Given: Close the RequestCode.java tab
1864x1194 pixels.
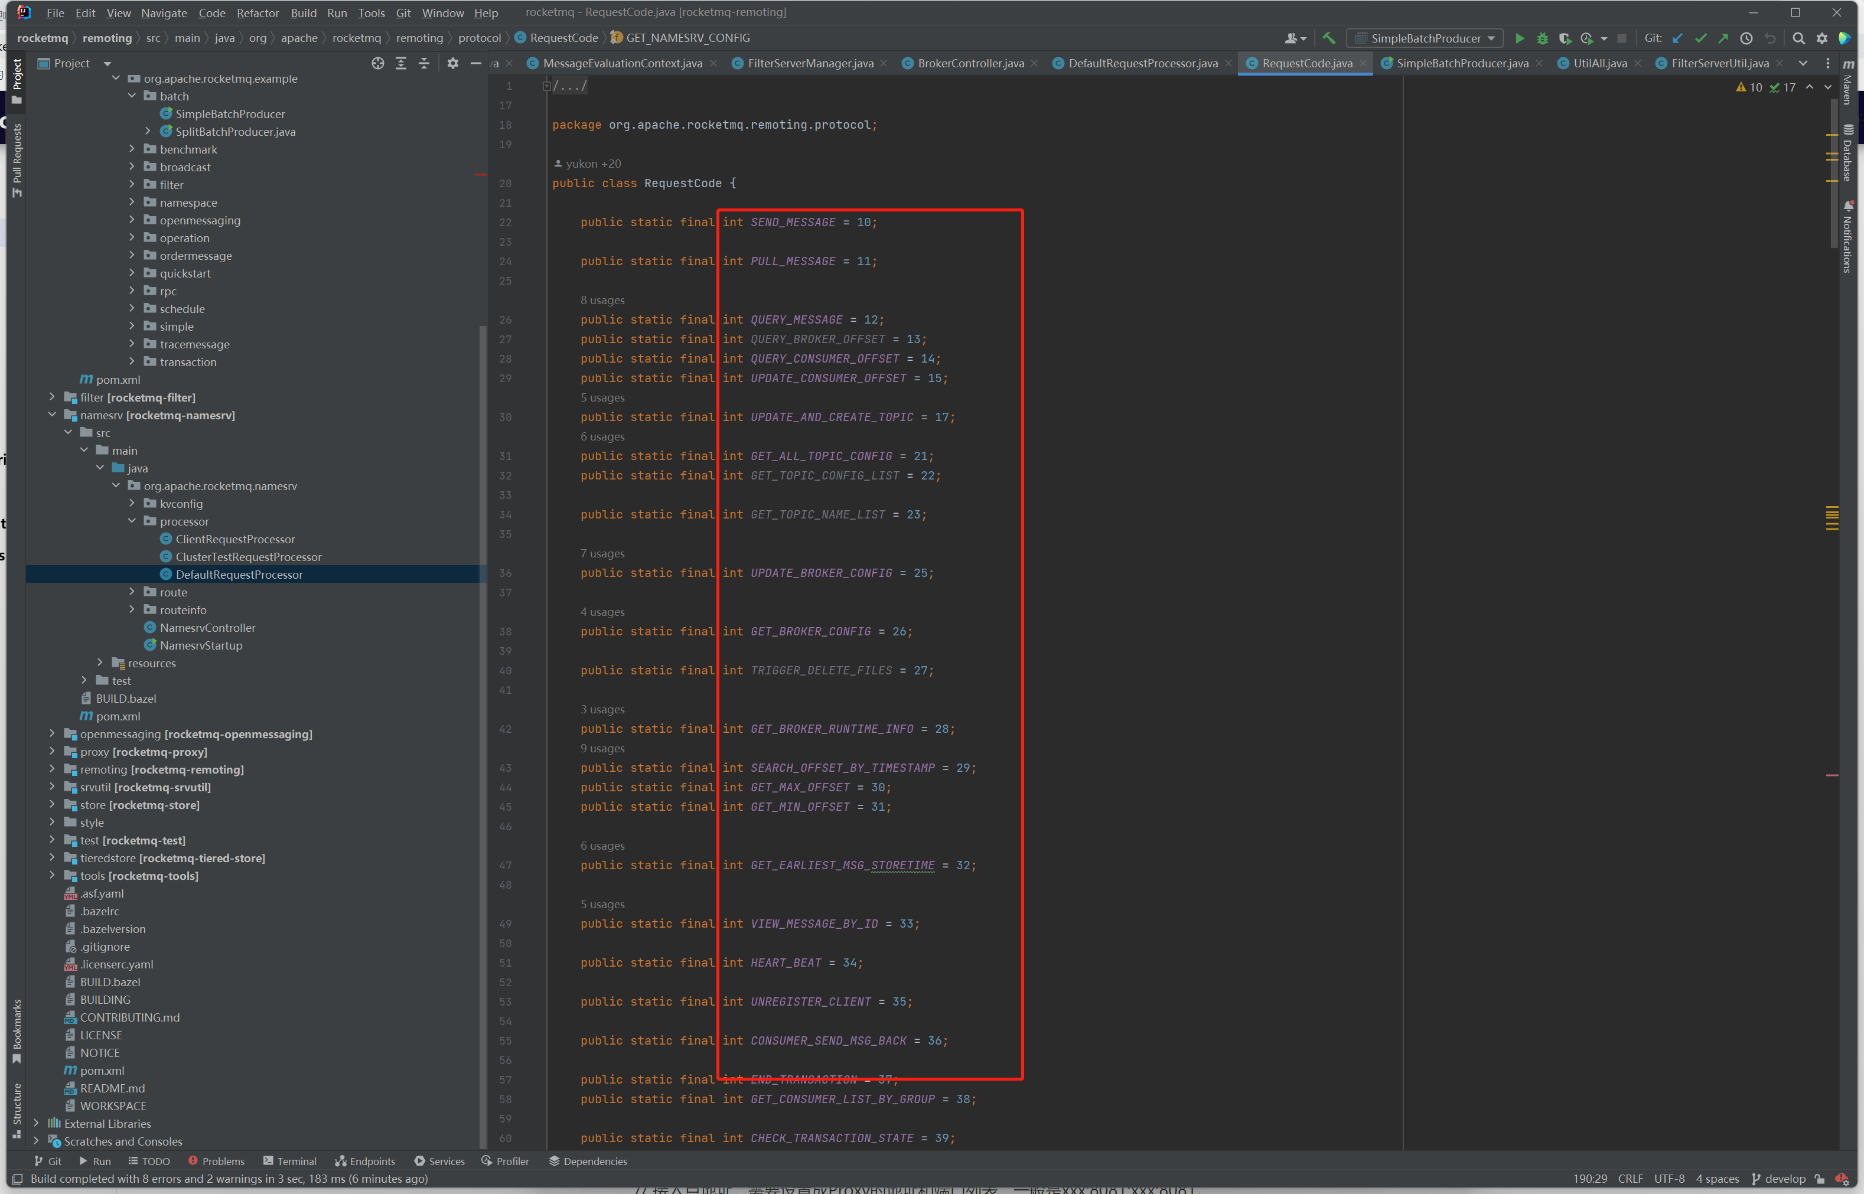Looking at the screenshot, I should [x=1363, y=64].
